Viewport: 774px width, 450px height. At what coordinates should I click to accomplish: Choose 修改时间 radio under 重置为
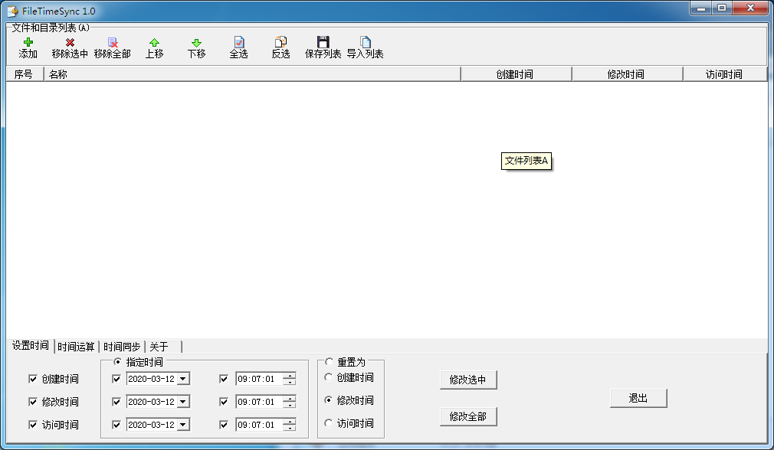pyautogui.click(x=328, y=400)
